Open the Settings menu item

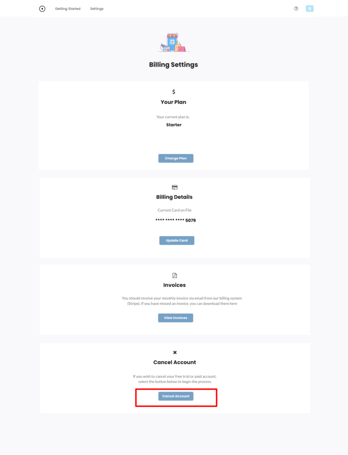97,9
